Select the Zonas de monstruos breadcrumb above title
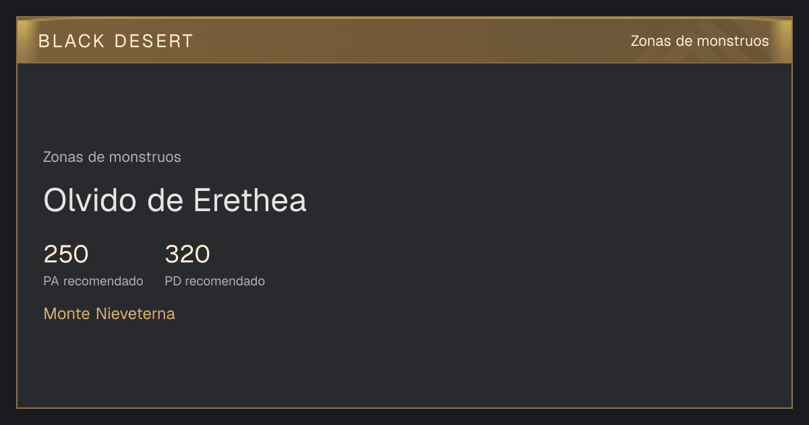Viewport: 809px width, 425px height. click(x=112, y=157)
